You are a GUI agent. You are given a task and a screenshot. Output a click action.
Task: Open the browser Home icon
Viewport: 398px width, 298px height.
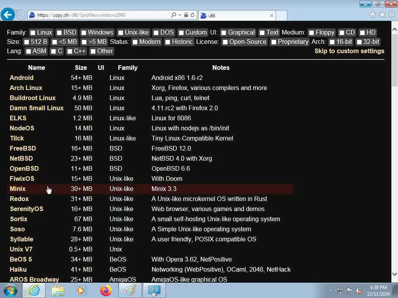click(373, 15)
